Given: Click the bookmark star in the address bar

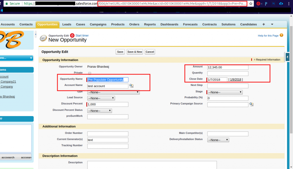Looking at the screenshot, I should point(251,3).
